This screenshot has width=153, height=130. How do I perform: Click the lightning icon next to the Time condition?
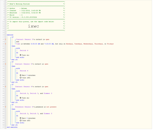[x=5, y=44]
